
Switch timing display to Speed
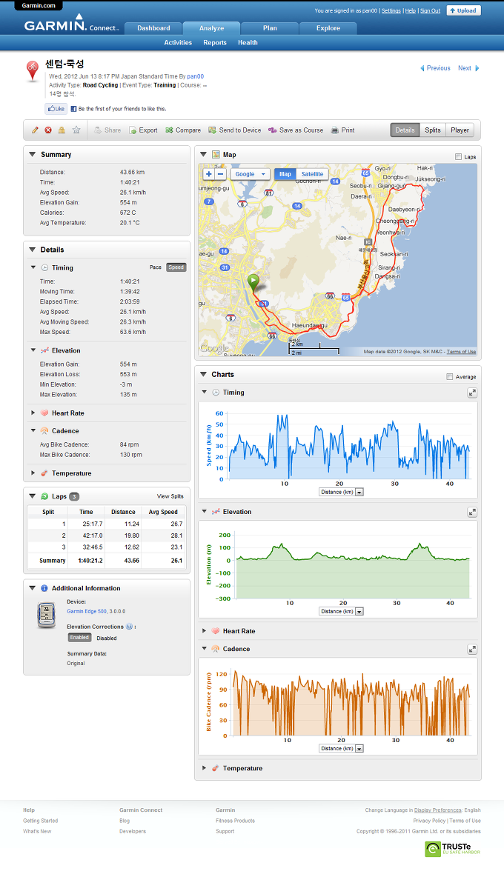176,267
